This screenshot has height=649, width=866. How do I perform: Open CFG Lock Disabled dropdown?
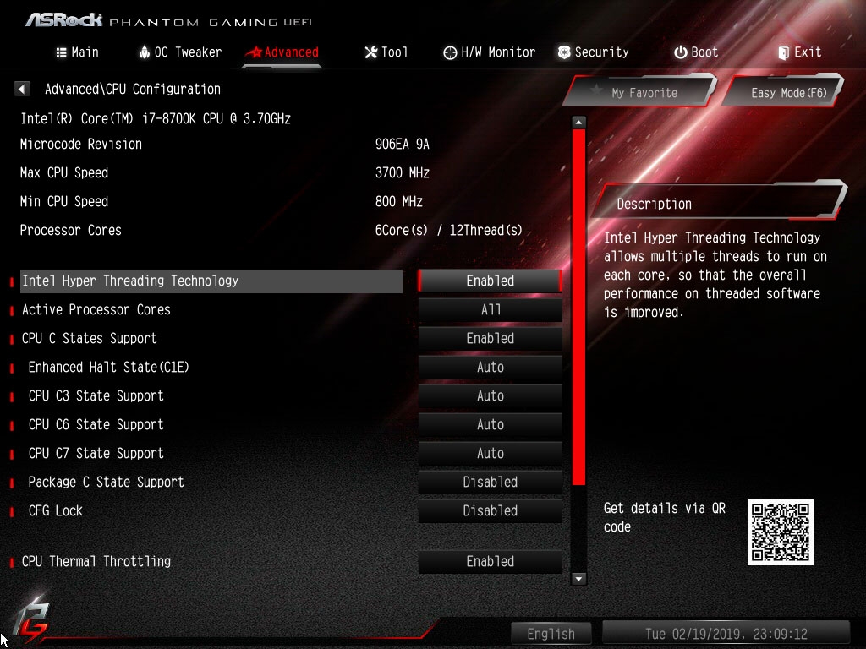click(x=490, y=510)
